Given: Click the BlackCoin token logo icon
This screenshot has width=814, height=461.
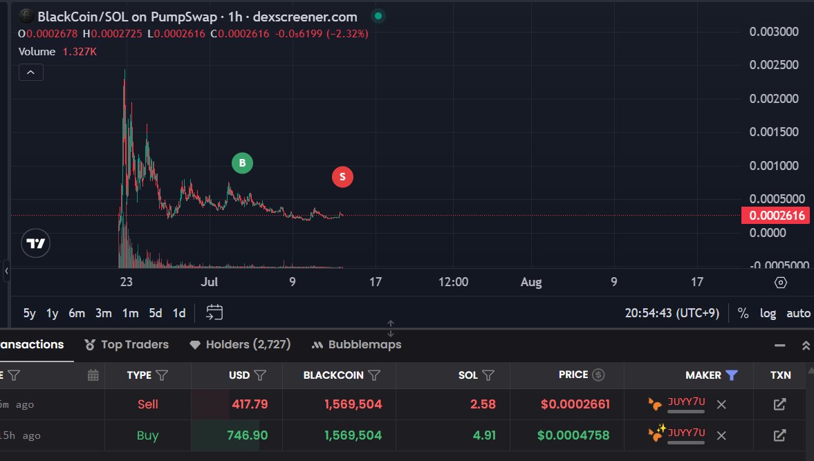Looking at the screenshot, I should (26, 16).
